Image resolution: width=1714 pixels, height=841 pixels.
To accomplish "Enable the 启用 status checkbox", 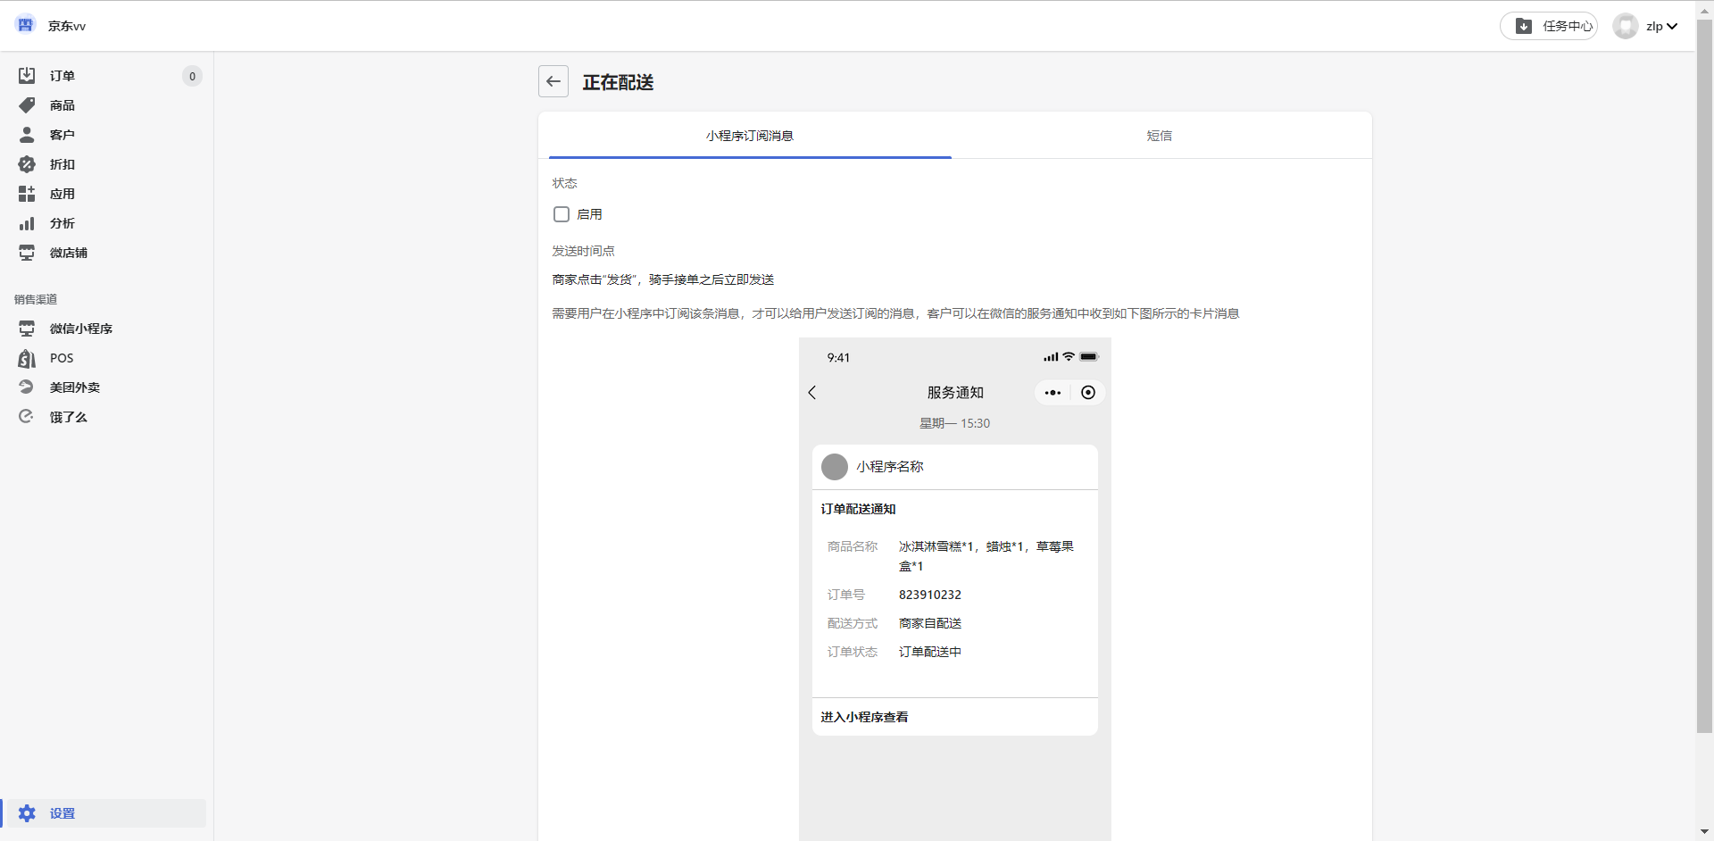I will pyautogui.click(x=562, y=214).
